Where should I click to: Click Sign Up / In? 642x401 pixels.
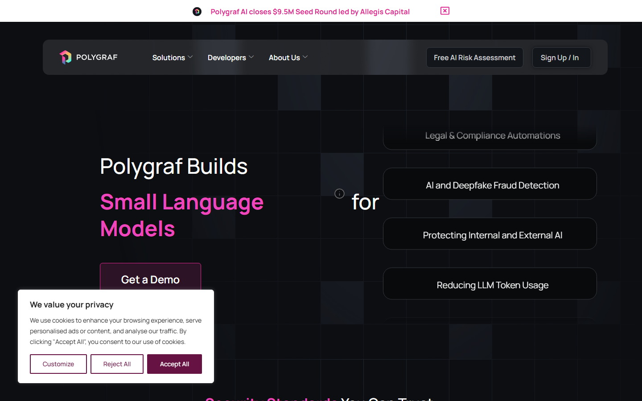click(x=561, y=57)
